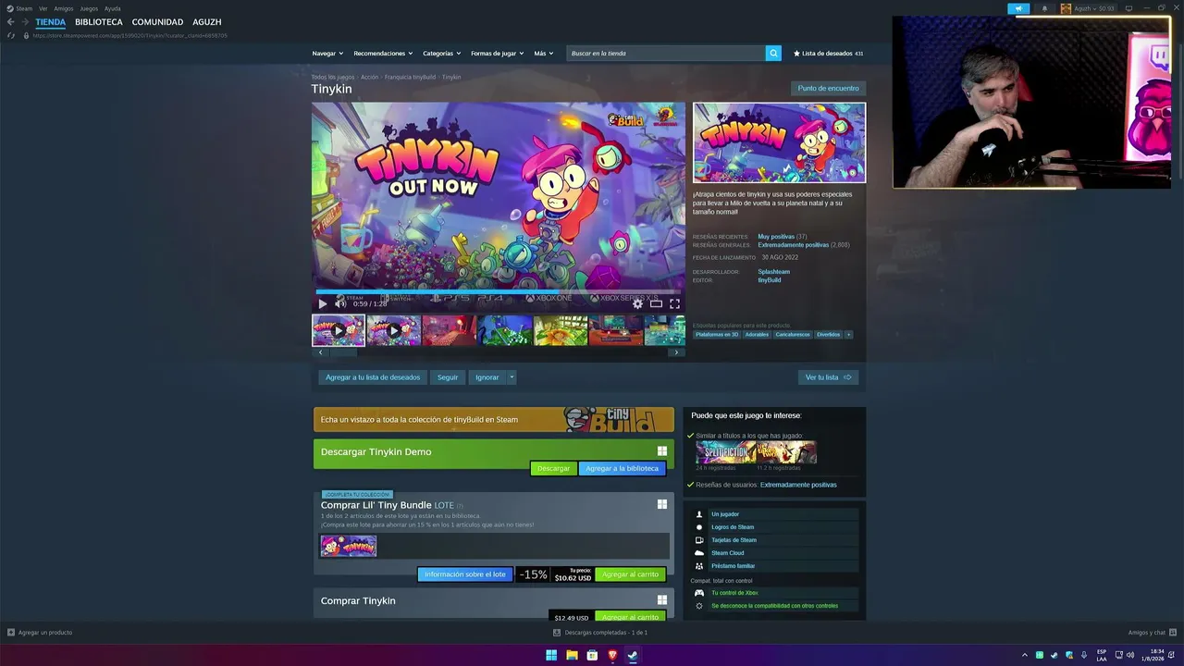Click the green Descargar demo button
The width and height of the screenshot is (1184, 666).
click(x=553, y=468)
